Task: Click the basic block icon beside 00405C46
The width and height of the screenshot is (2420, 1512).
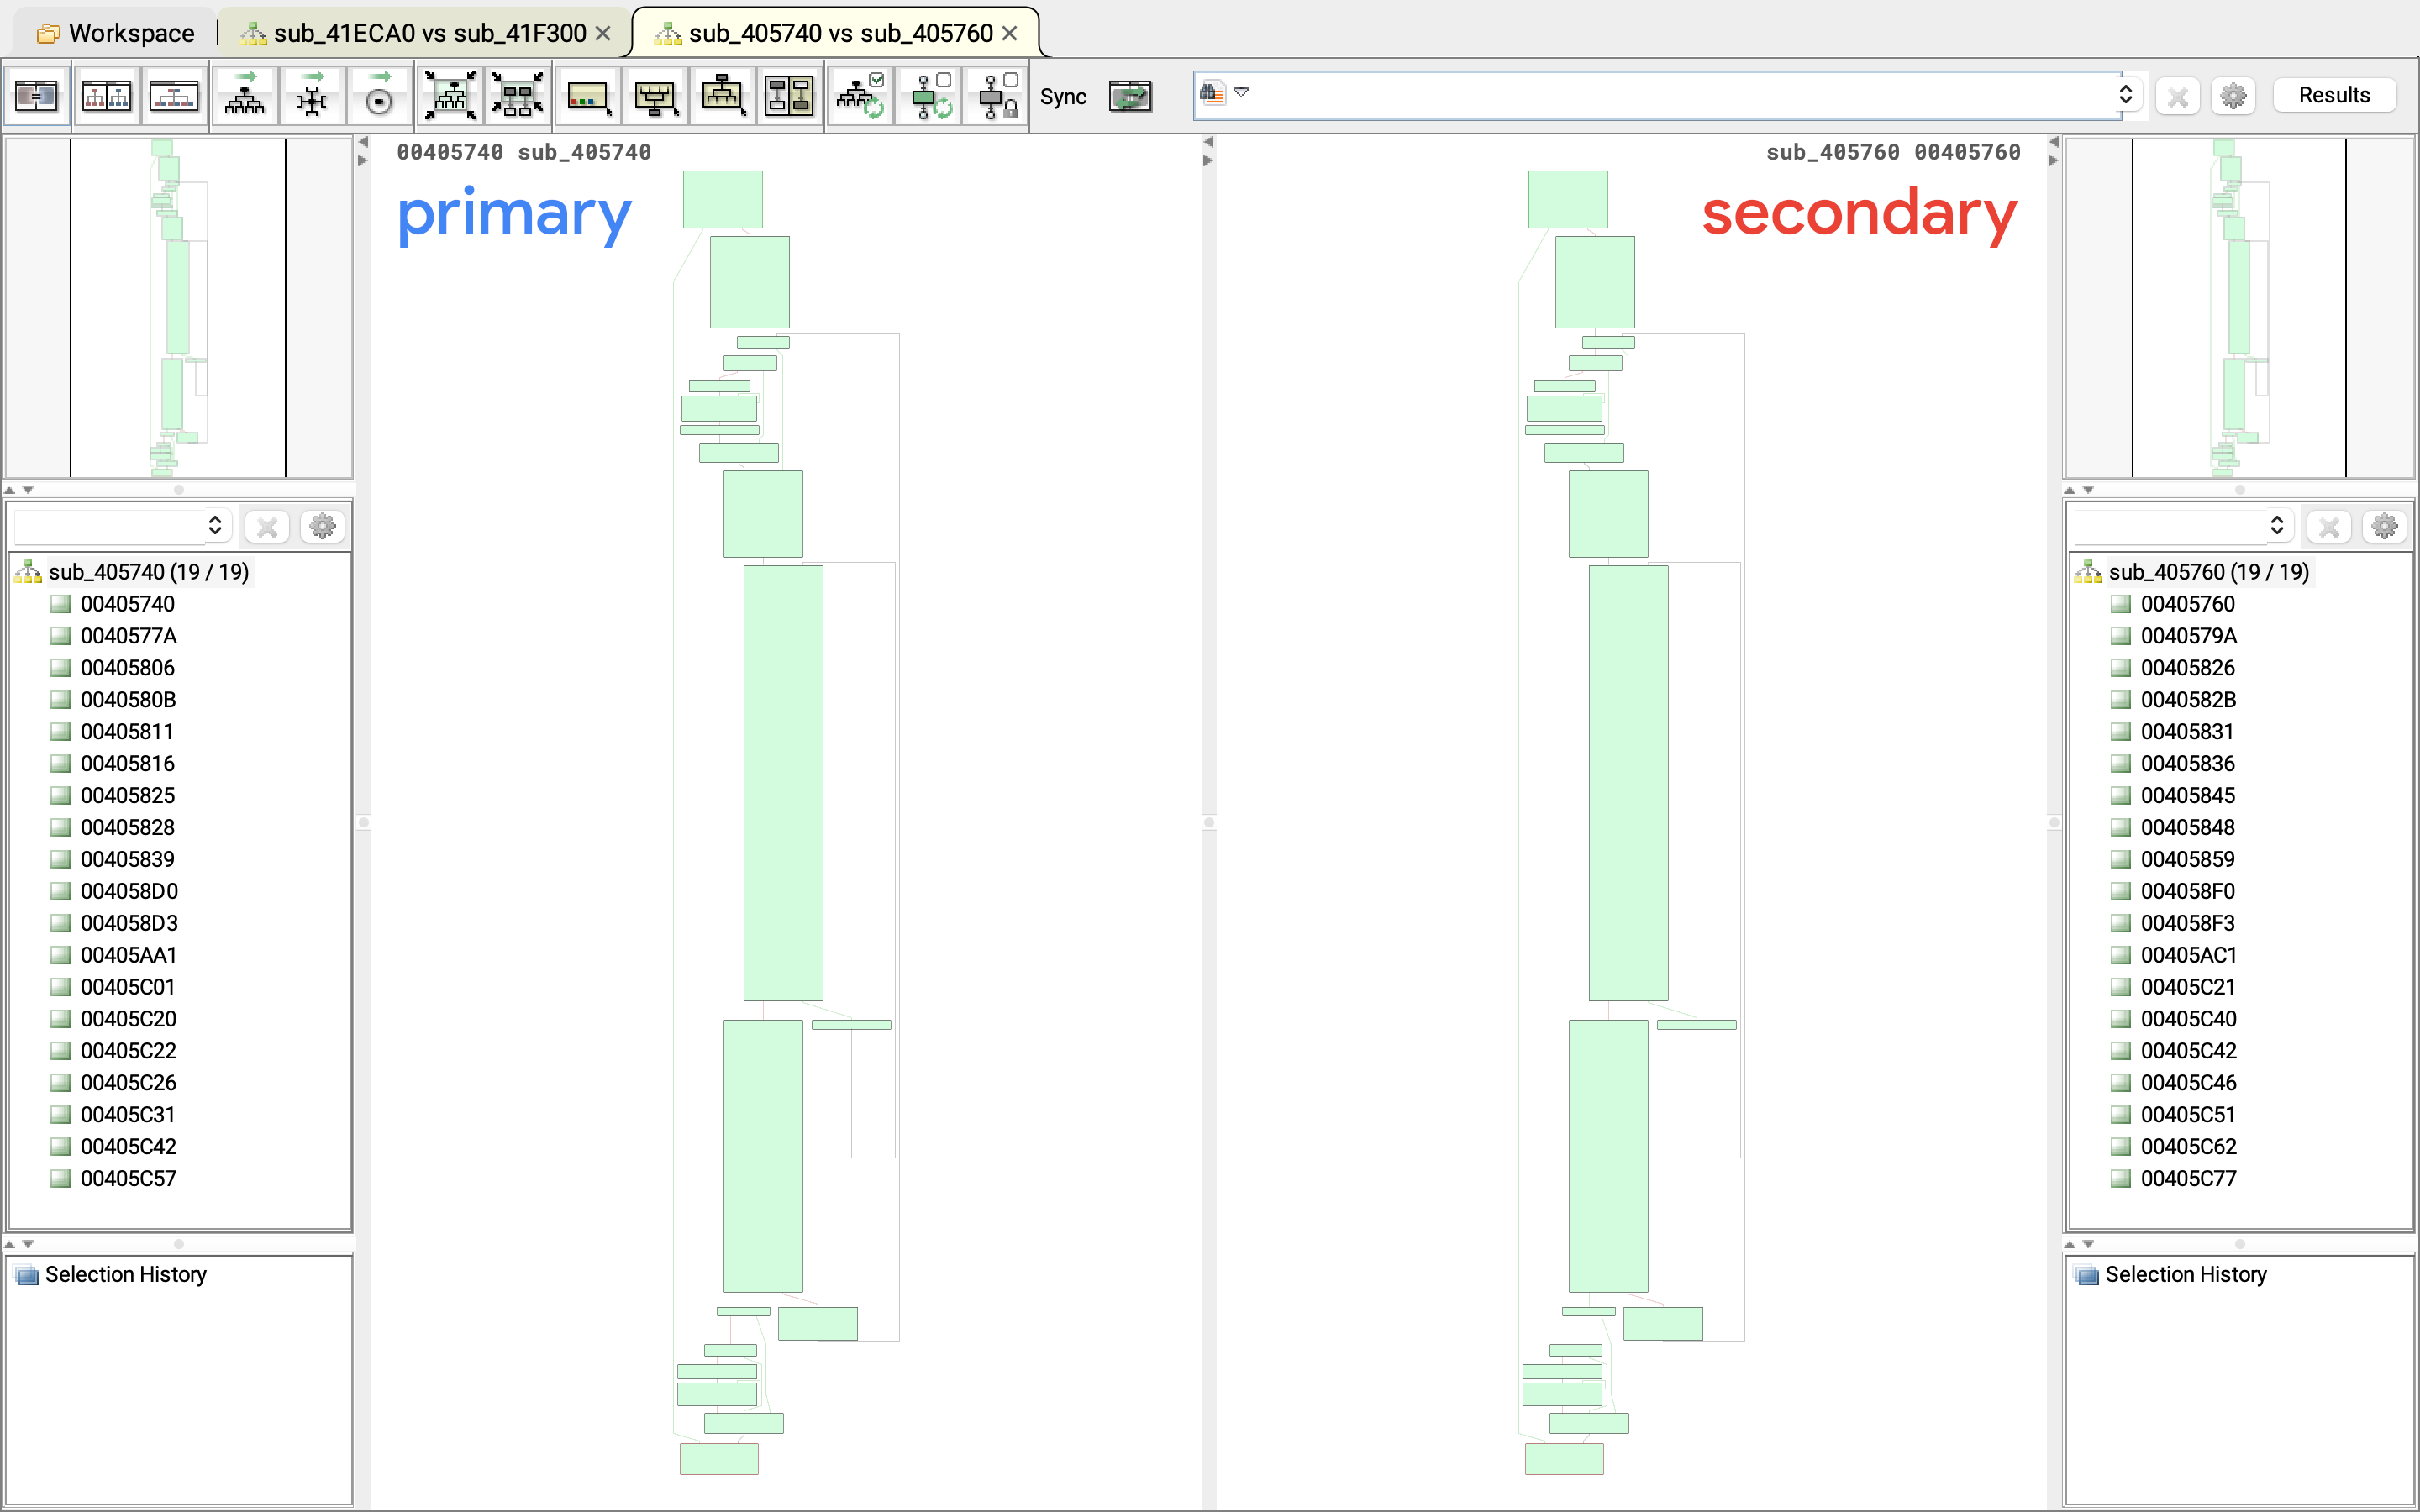Action: (x=2121, y=1083)
